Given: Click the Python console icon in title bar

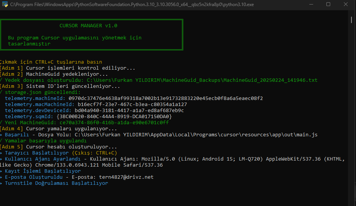Looking at the screenshot, I should coord(5,4).
